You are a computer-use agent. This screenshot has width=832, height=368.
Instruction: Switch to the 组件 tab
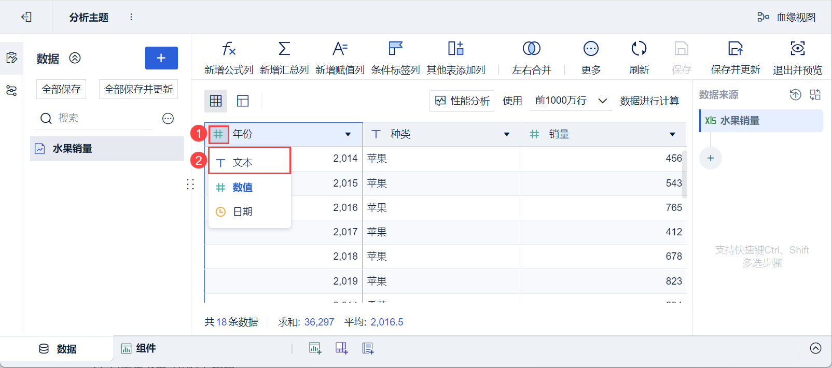click(138, 348)
